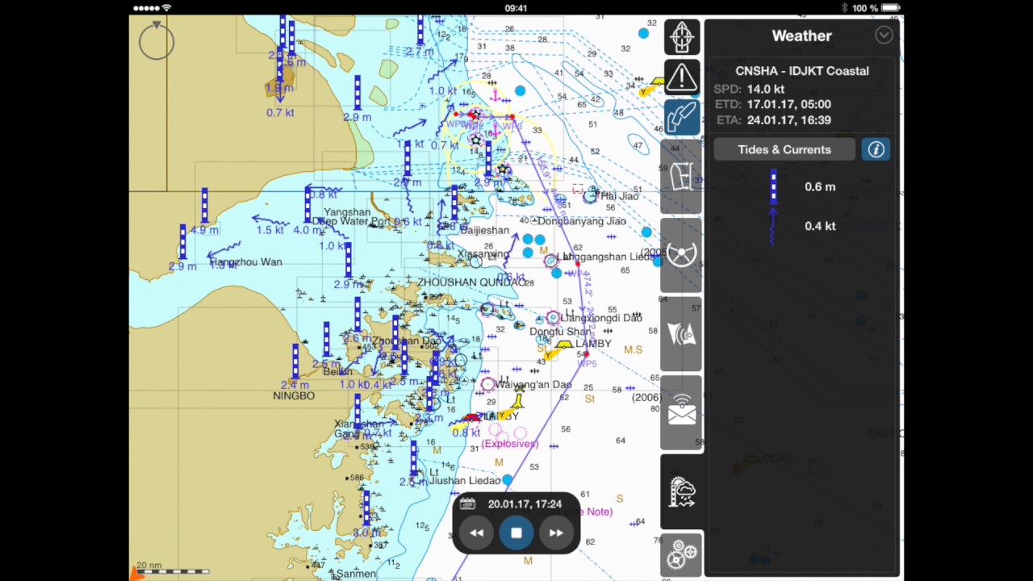Click the CNSHA - IDJKT Coastal route name
1033x581 pixels.
tap(802, 71)
